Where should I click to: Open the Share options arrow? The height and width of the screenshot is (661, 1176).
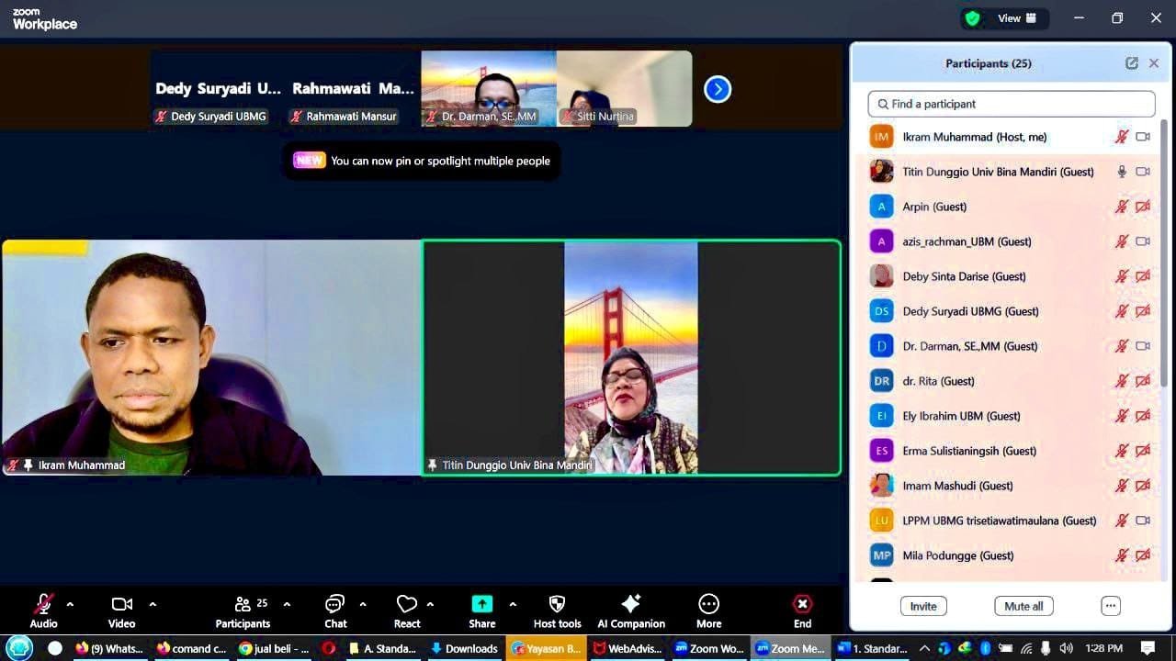coord(513,604)
